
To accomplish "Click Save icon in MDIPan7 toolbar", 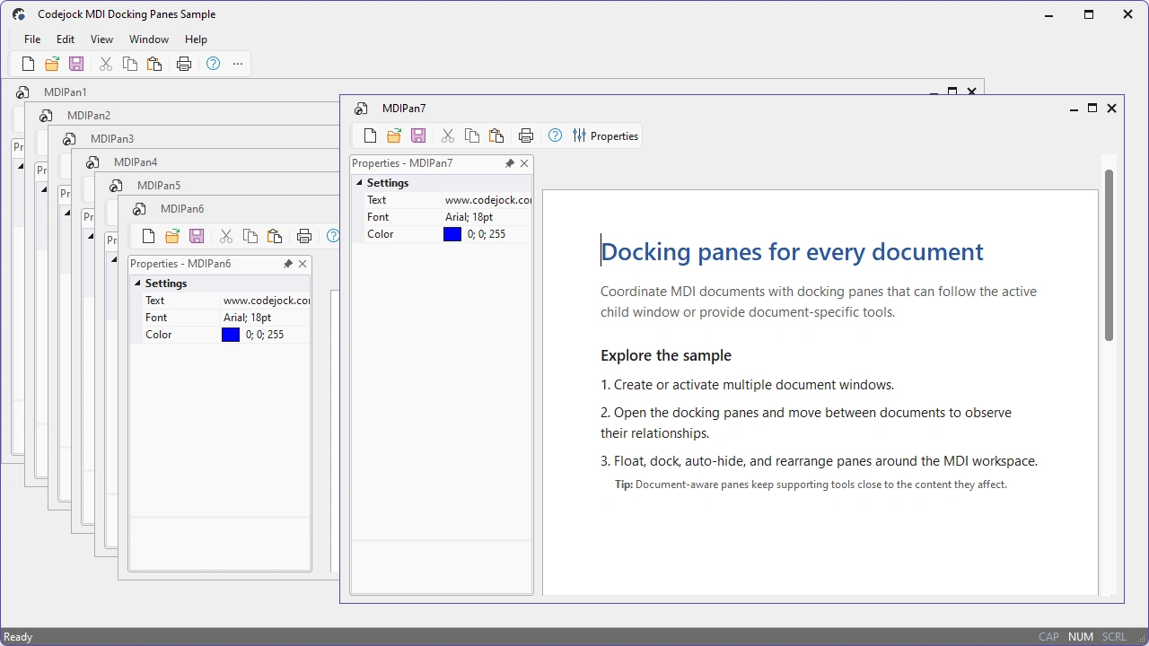I will [418, 135].
